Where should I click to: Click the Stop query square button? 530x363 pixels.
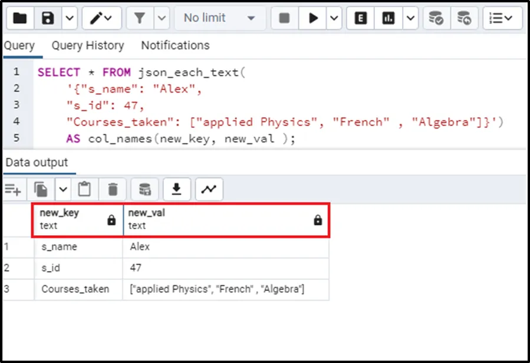click(284, 18)
